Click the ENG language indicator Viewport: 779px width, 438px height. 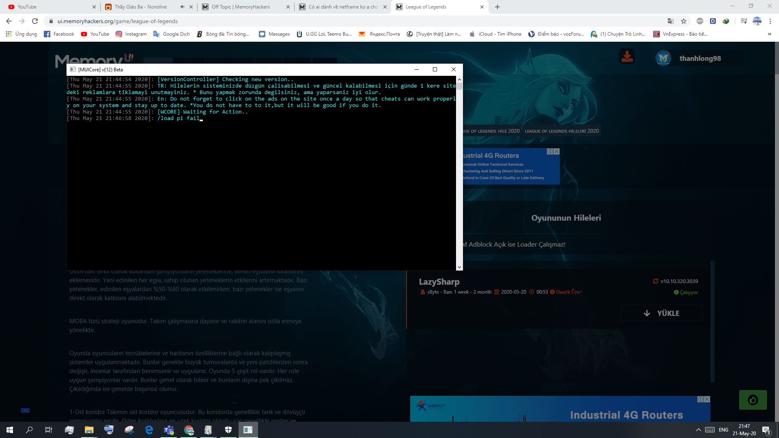pyautogui.click(x=723, y=430)
